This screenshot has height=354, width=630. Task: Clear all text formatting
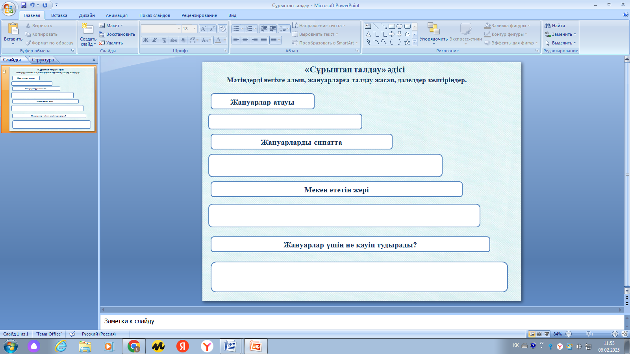222,29
